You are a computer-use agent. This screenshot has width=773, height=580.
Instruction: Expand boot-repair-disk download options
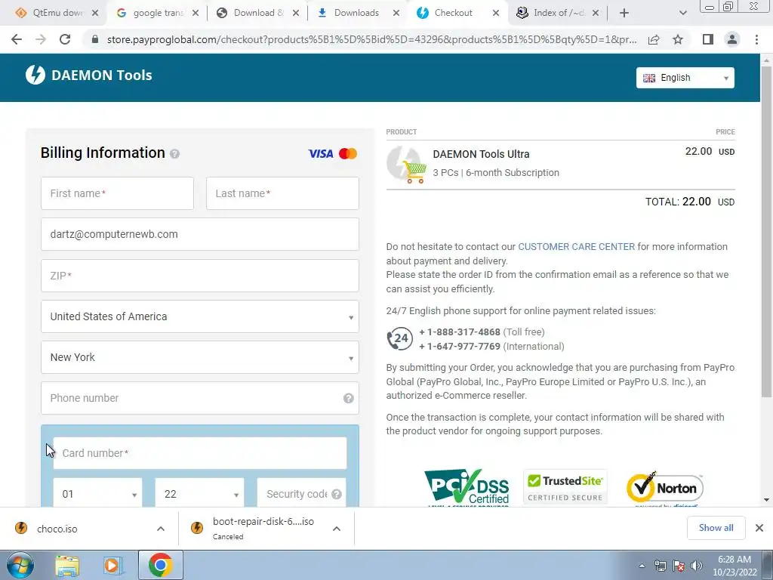tap(336, 529)
